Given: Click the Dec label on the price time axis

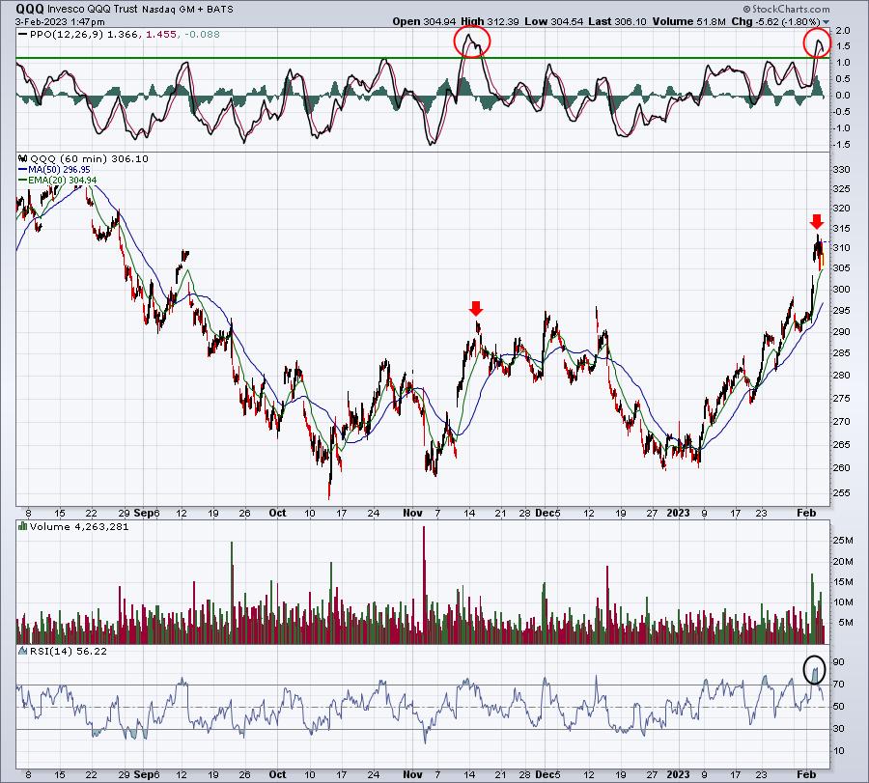Looking at the screenshot, I should click(x=545, y=513).
